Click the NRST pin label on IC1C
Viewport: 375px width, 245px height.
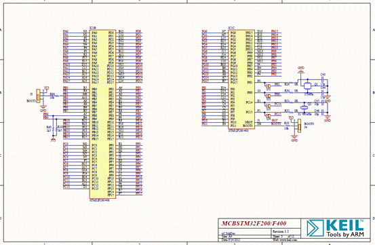click(248, 122)
